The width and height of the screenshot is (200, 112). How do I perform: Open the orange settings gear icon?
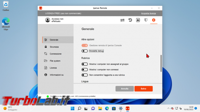154,20
